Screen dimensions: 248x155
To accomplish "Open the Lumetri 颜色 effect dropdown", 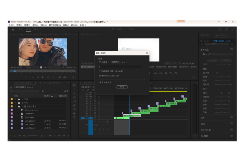I will click(x=217, y=44).
